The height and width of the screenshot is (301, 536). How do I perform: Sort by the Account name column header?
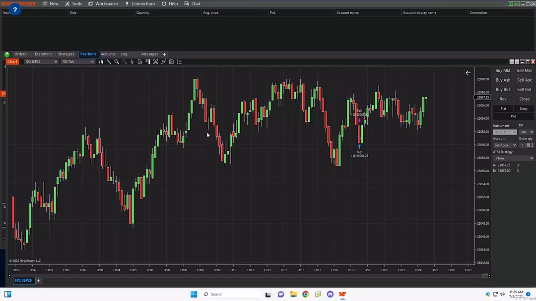coord(368,12)
